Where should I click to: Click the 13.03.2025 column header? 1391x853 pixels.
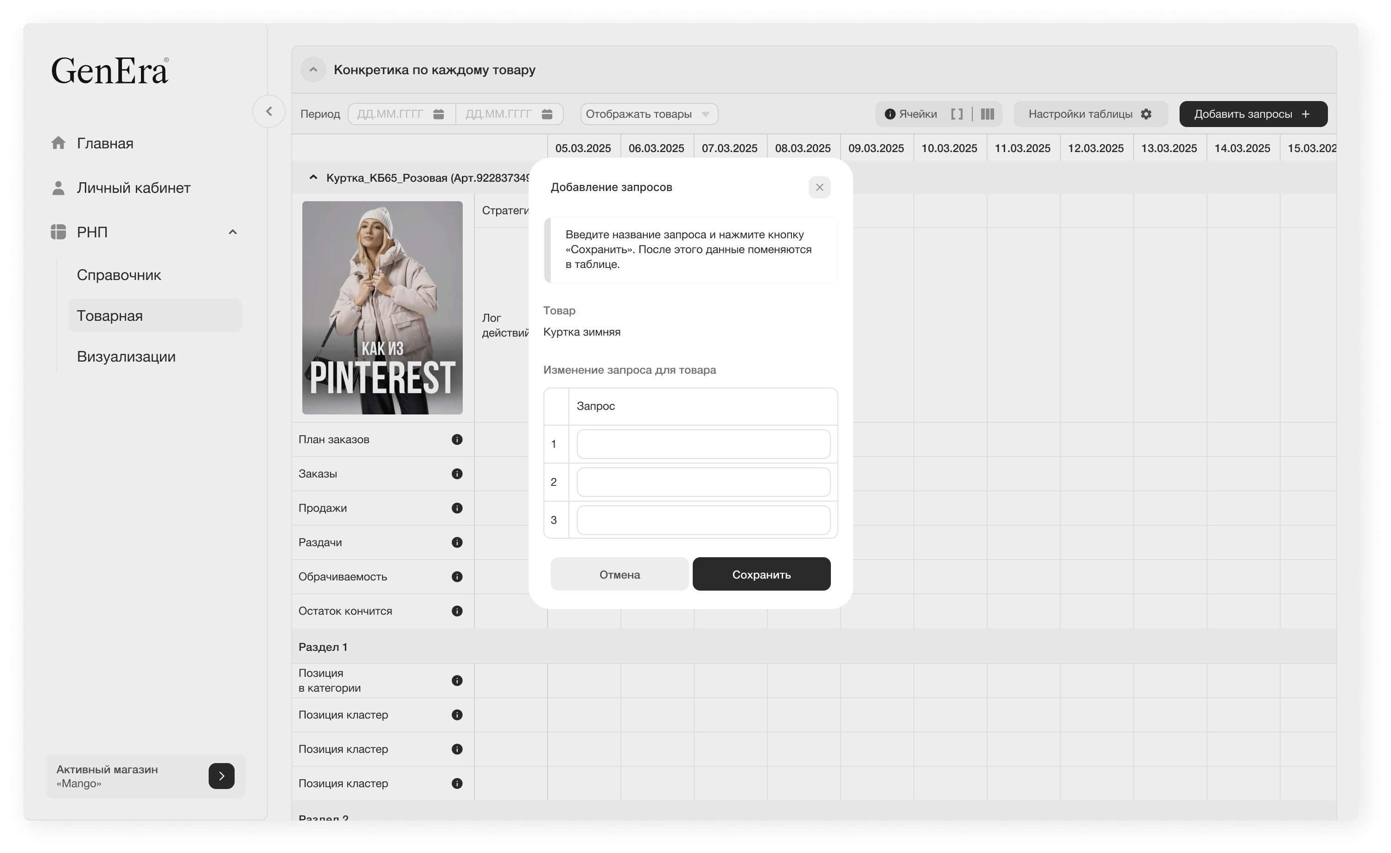coord(1169,148)
